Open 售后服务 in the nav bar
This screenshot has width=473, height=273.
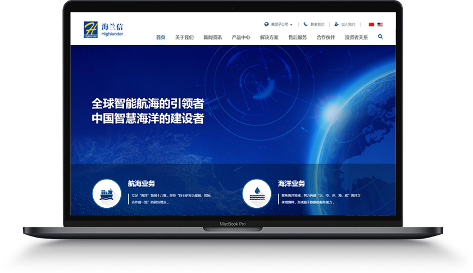pyautogui.click(x=298, y=37)
